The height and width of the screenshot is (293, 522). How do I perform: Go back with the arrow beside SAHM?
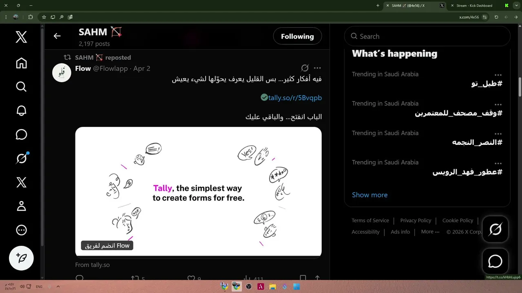57,36
